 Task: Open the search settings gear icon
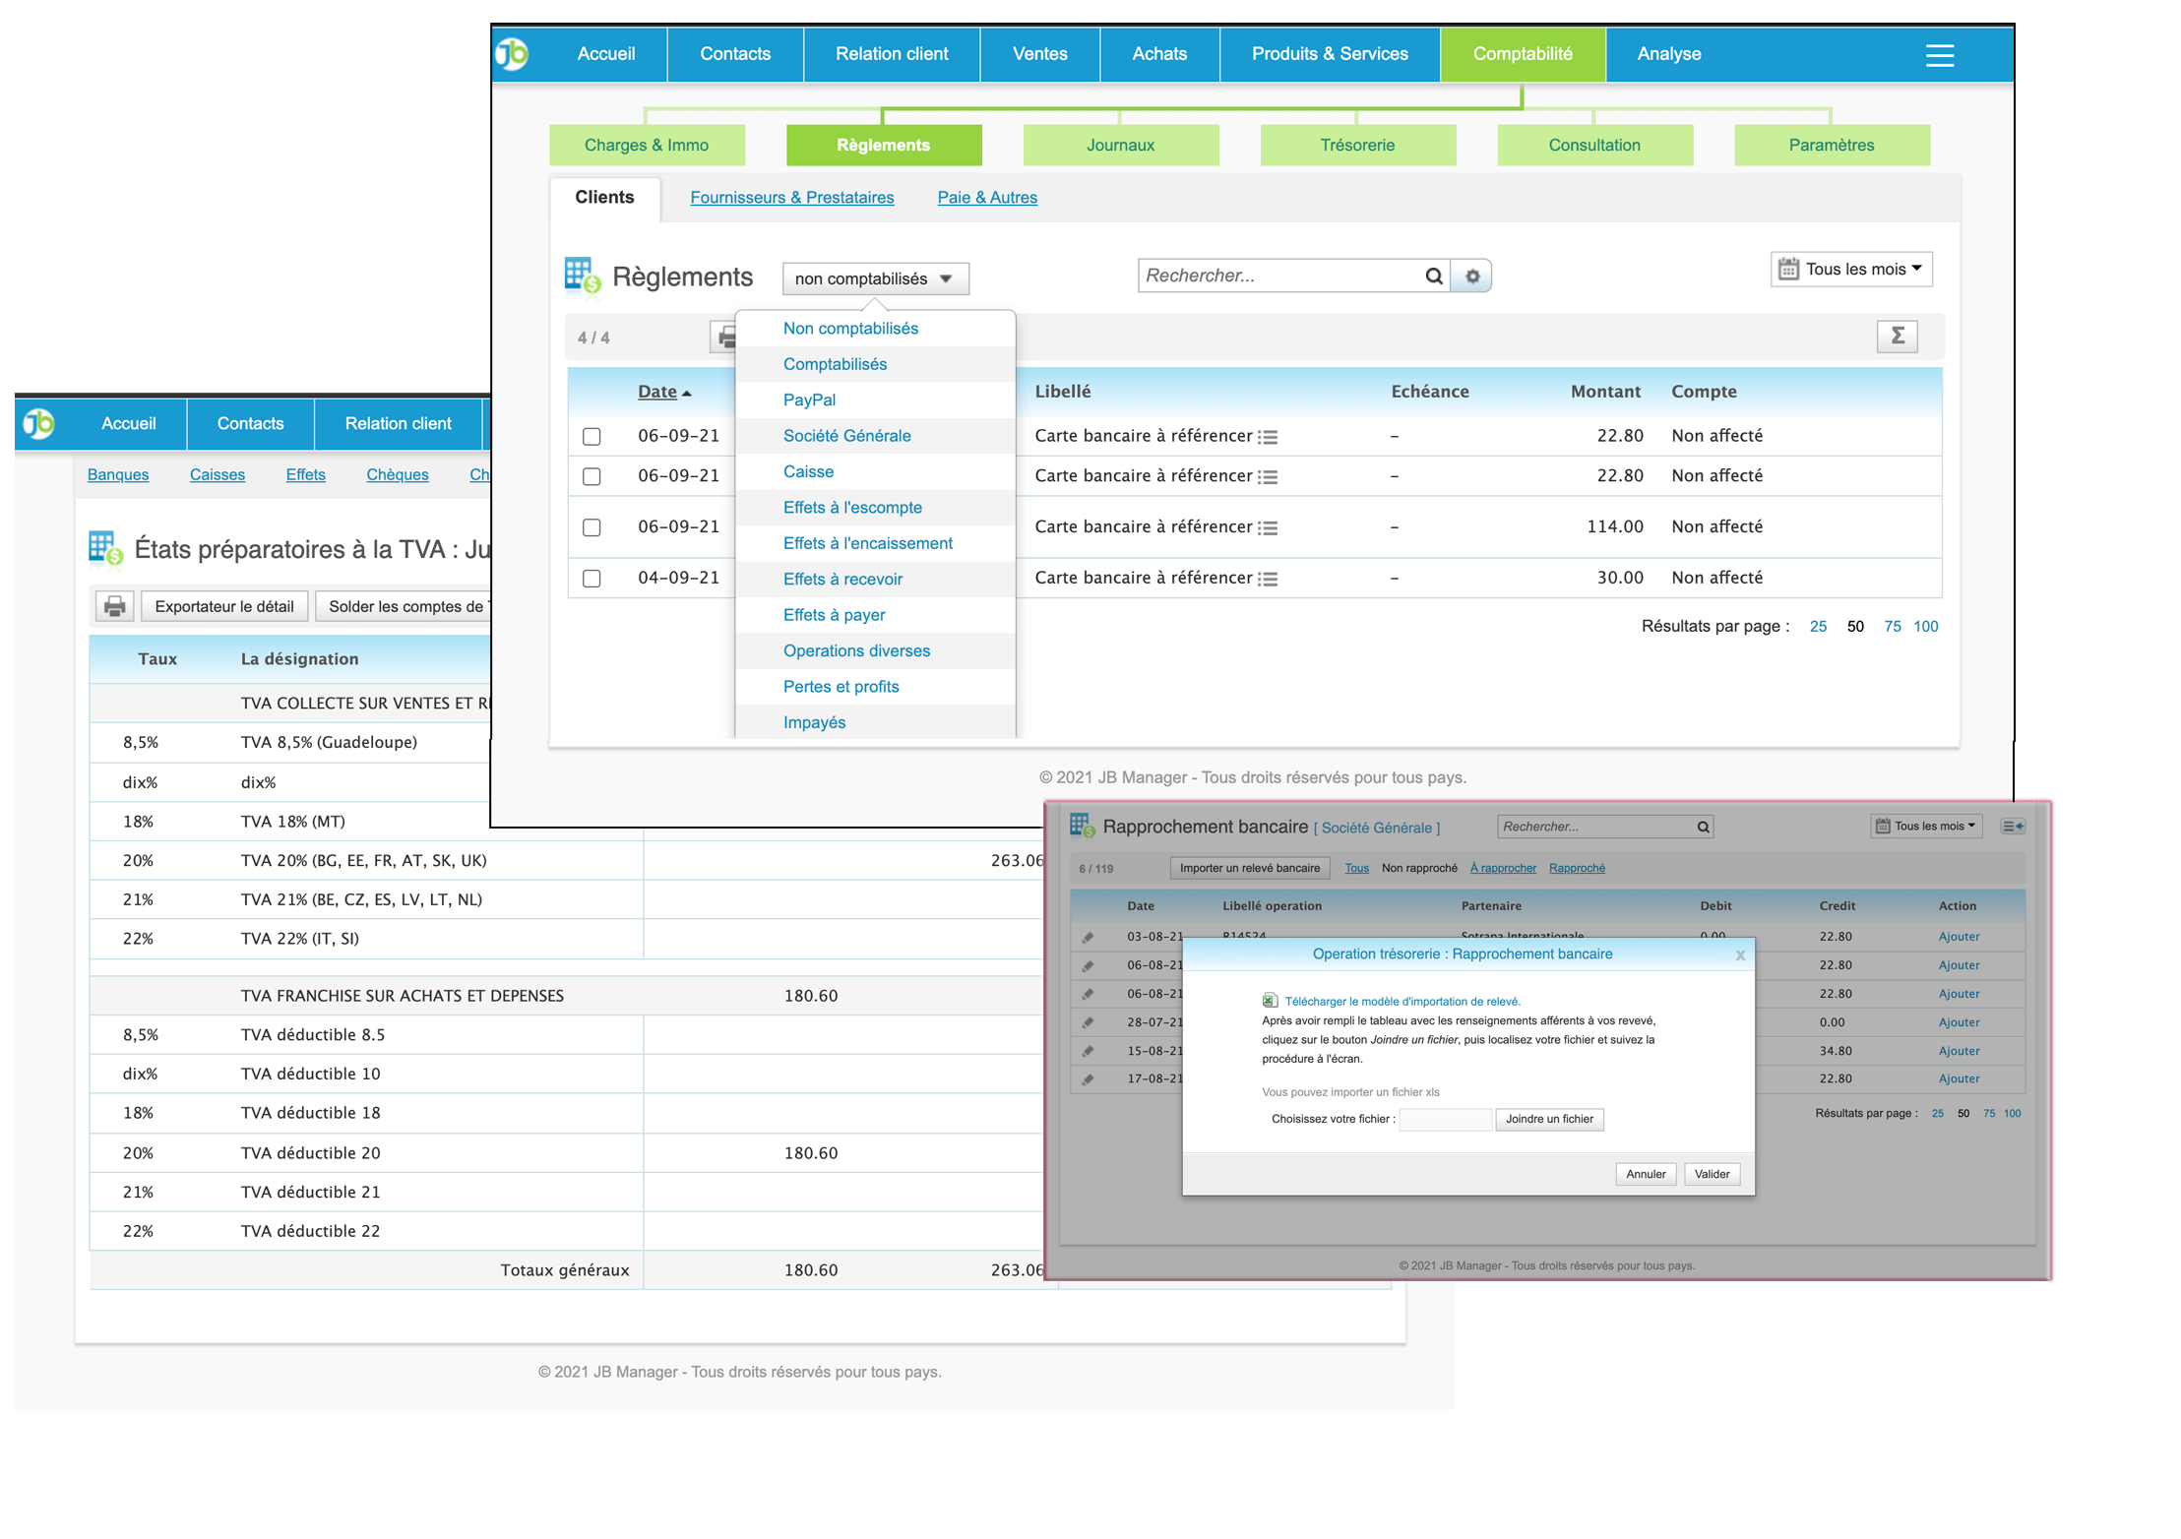point(1472,276)
